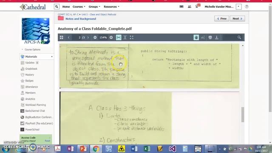The width and height of the screenshot is (272, 153).
Task: Open the COMPT SCI A, AP: C breadcrumb
Action: [68, 14]
